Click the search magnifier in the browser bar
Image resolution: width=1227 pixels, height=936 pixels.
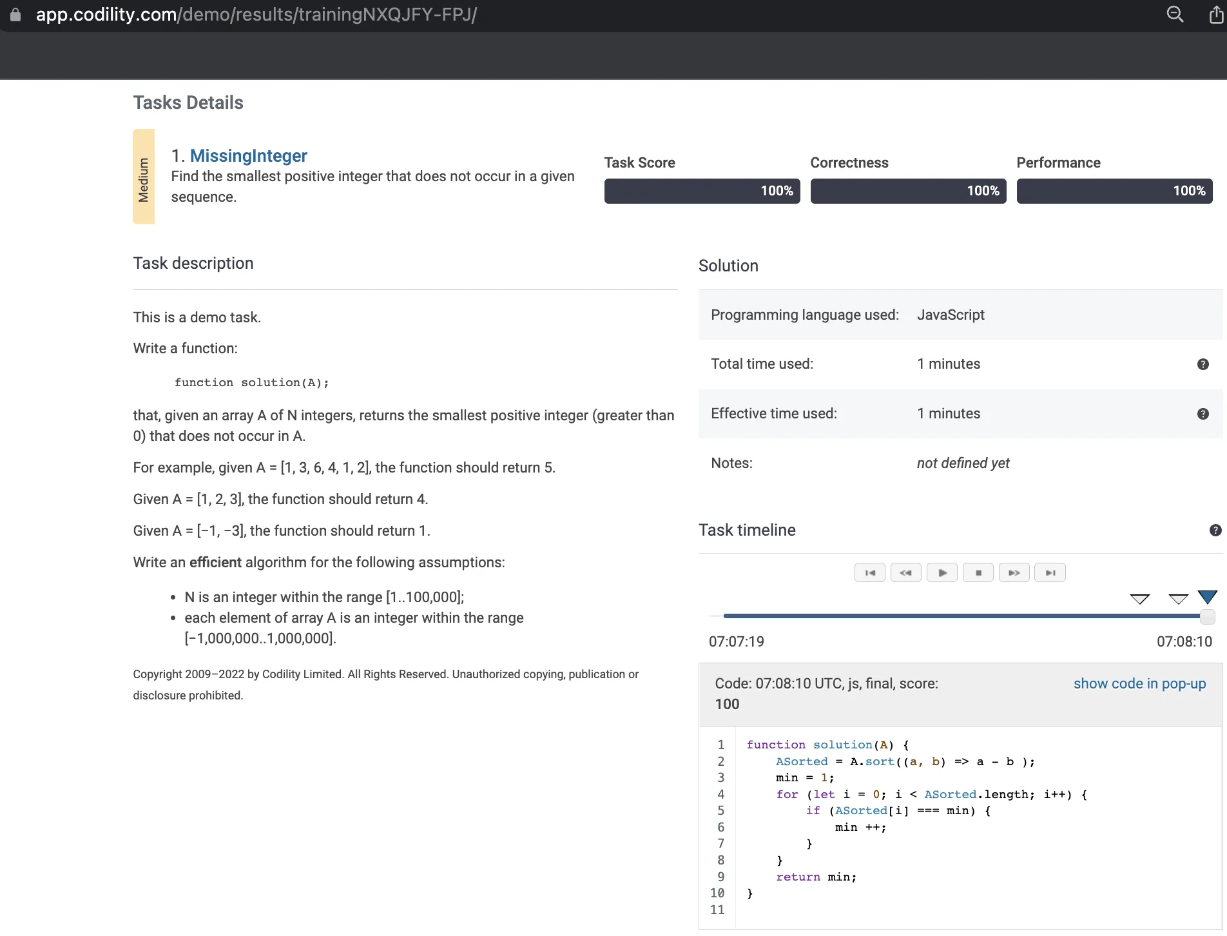pyautogui.click(x=1175, y=14)
